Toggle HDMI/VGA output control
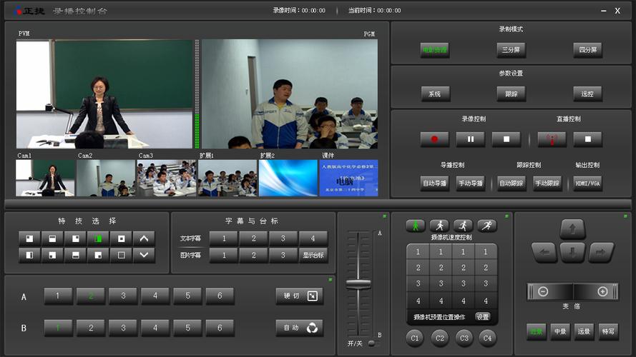 588,183
